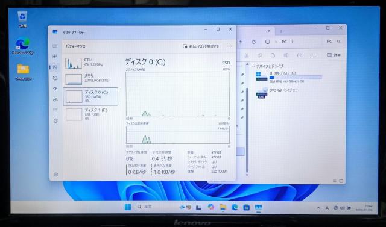
Task: Refresh the File Explorer view
Action: 253,42
